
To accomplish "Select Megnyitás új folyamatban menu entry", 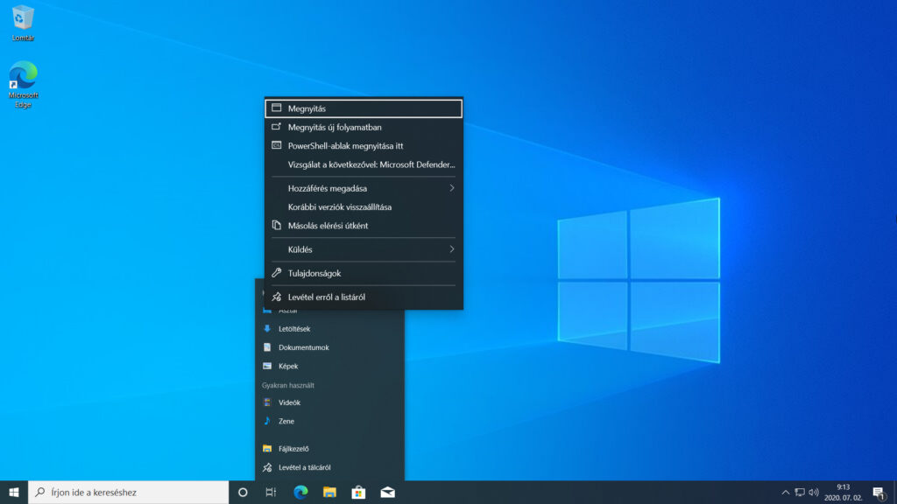I will [364, 127].
